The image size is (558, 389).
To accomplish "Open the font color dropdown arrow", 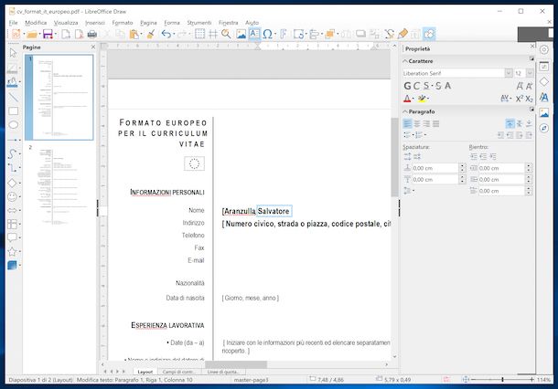I will point(413,99).
